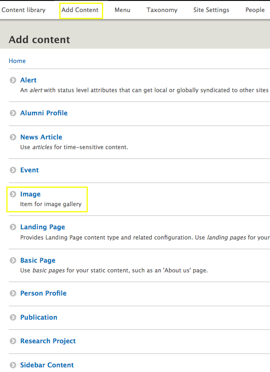Expand the Research Project entry arrow
Viewport: 270px width, 372px height.
click(13, 341)
